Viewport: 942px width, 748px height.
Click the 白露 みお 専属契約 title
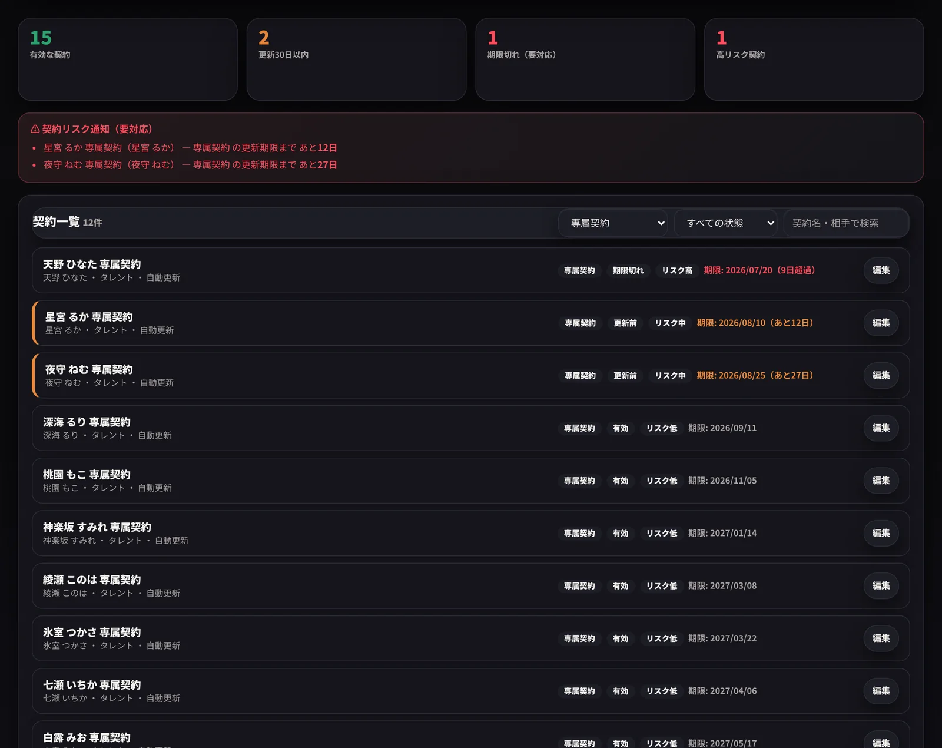tap(87, 737)
